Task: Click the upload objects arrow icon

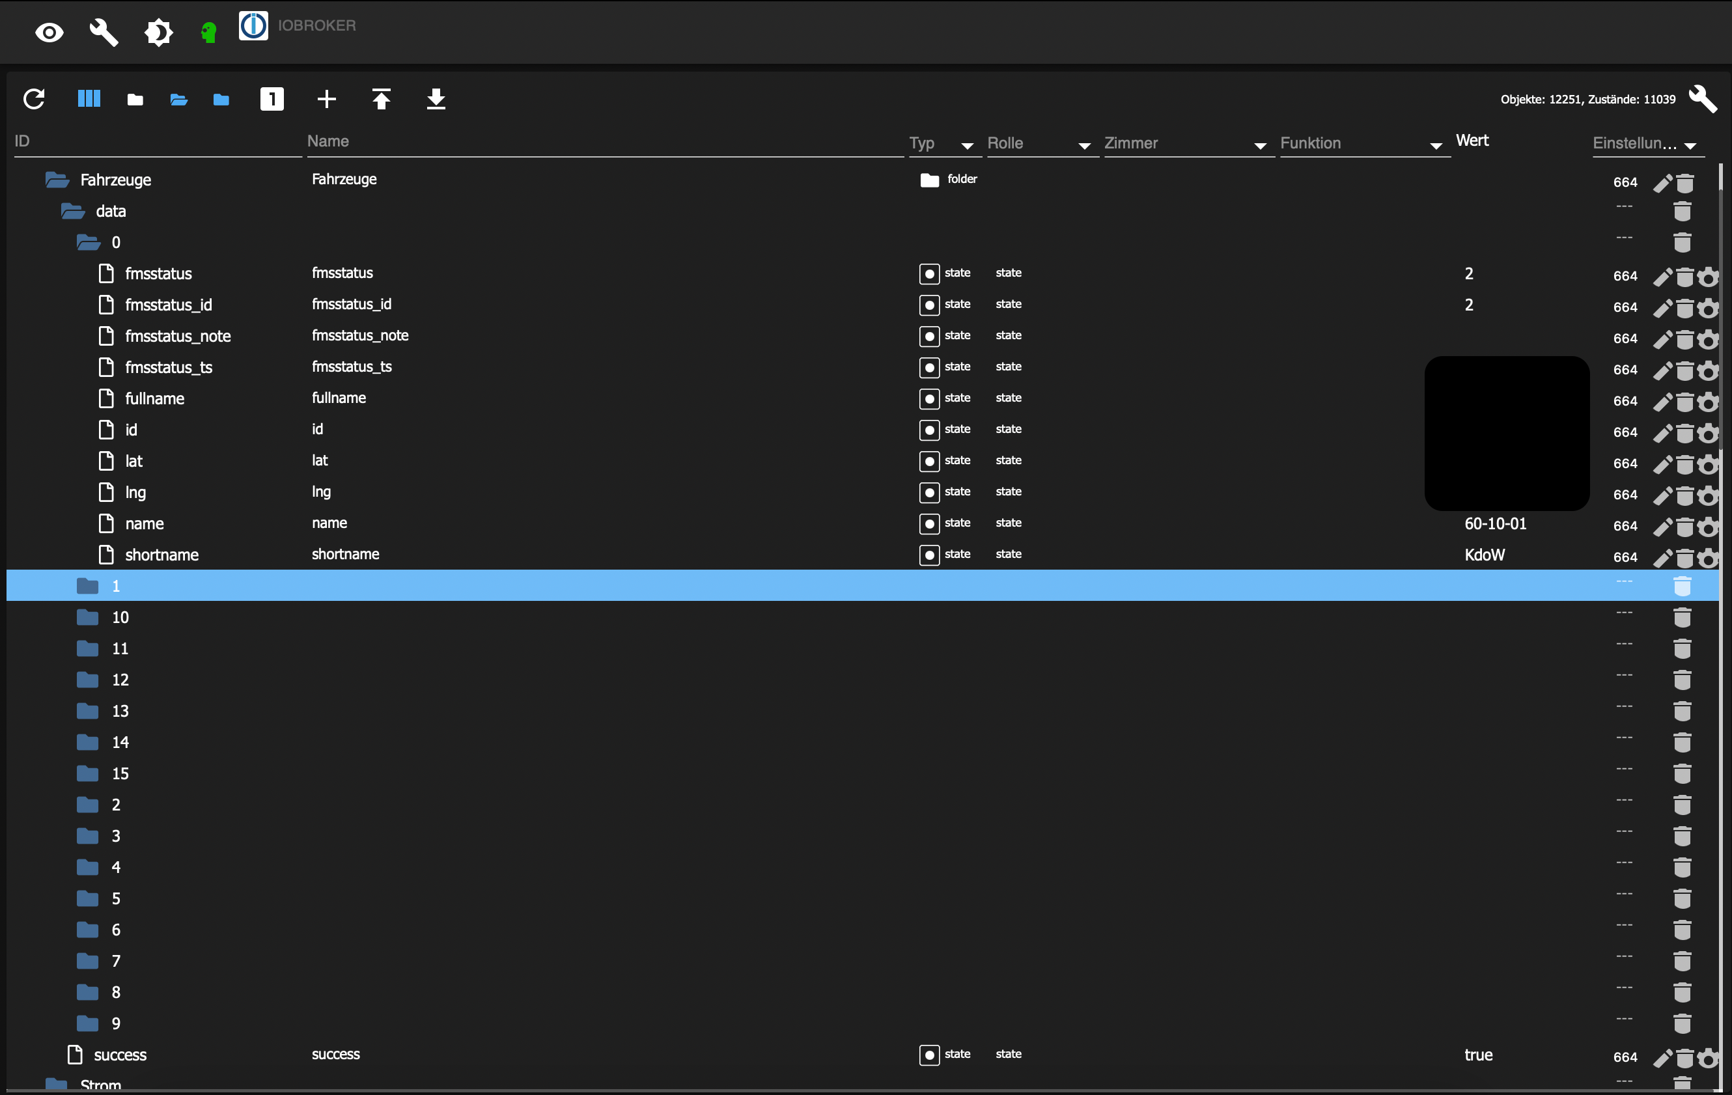Action: click(381, 98)
